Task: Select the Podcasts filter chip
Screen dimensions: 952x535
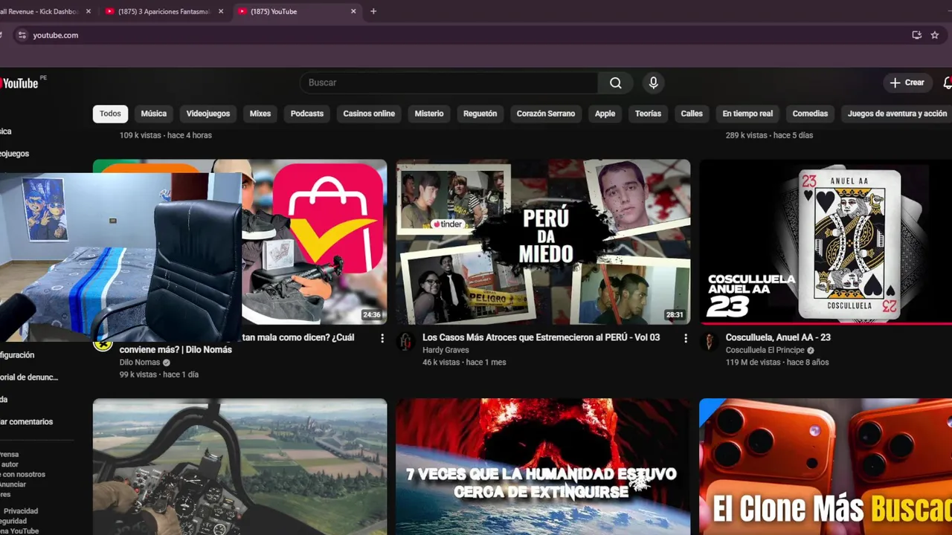Action: [x=307, y=114]
